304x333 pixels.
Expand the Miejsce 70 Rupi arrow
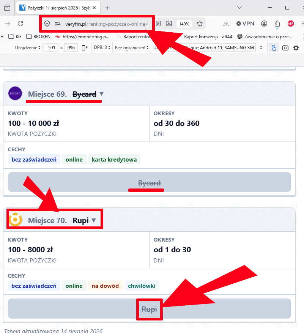point(94,220)
